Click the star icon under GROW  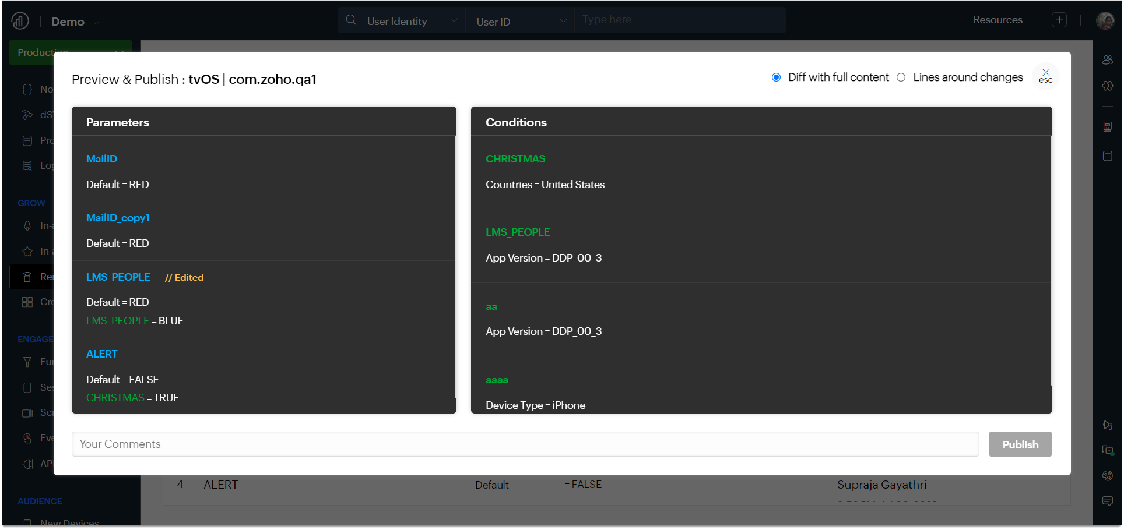[27, 251]
